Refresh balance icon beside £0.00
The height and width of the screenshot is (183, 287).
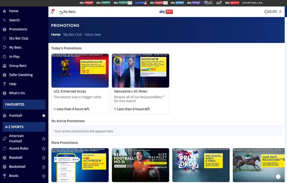(266, 12)
